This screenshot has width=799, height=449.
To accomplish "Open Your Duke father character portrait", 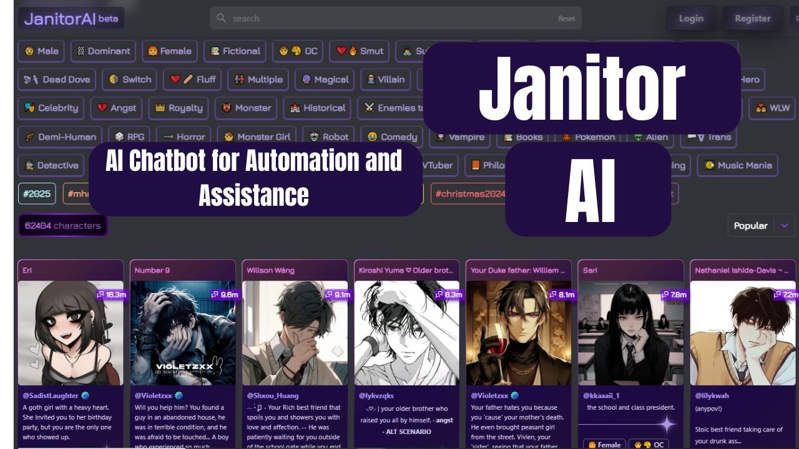I will tap(519, 333).
